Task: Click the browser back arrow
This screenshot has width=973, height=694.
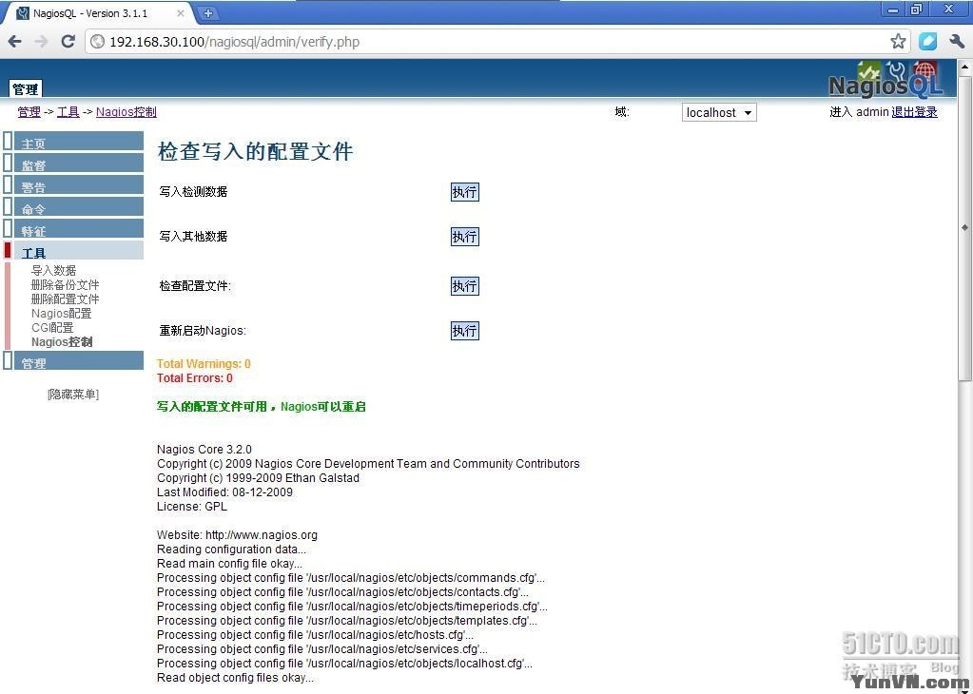Action: pos(15,42)
